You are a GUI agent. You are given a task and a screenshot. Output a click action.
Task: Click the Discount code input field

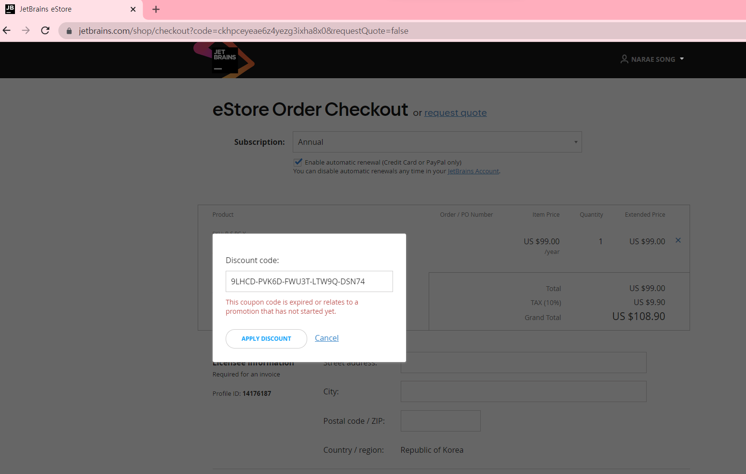point(309,281)
